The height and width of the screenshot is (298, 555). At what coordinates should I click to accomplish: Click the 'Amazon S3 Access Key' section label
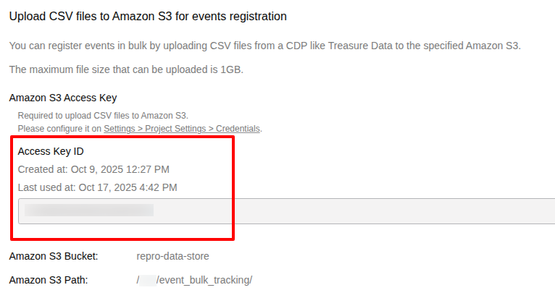point(63,98)
